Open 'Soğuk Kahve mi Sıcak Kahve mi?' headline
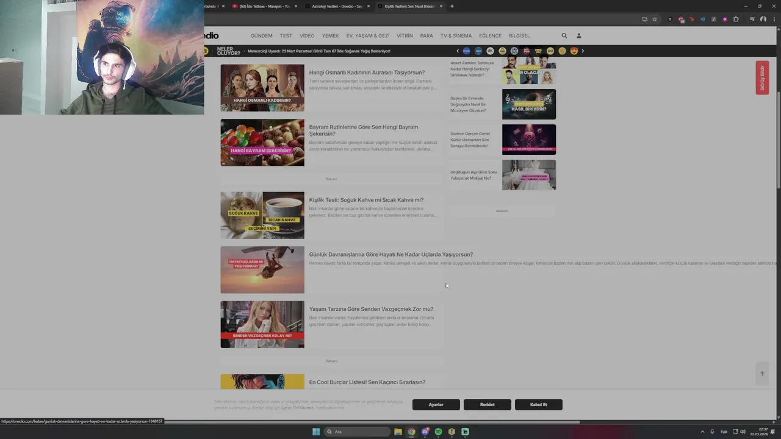Viewport: 781px width, 439px height. [x=366, y=200]
